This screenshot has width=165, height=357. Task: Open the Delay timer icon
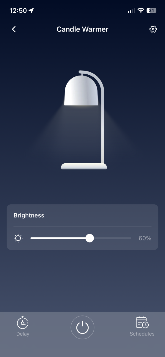pos(23,322)
